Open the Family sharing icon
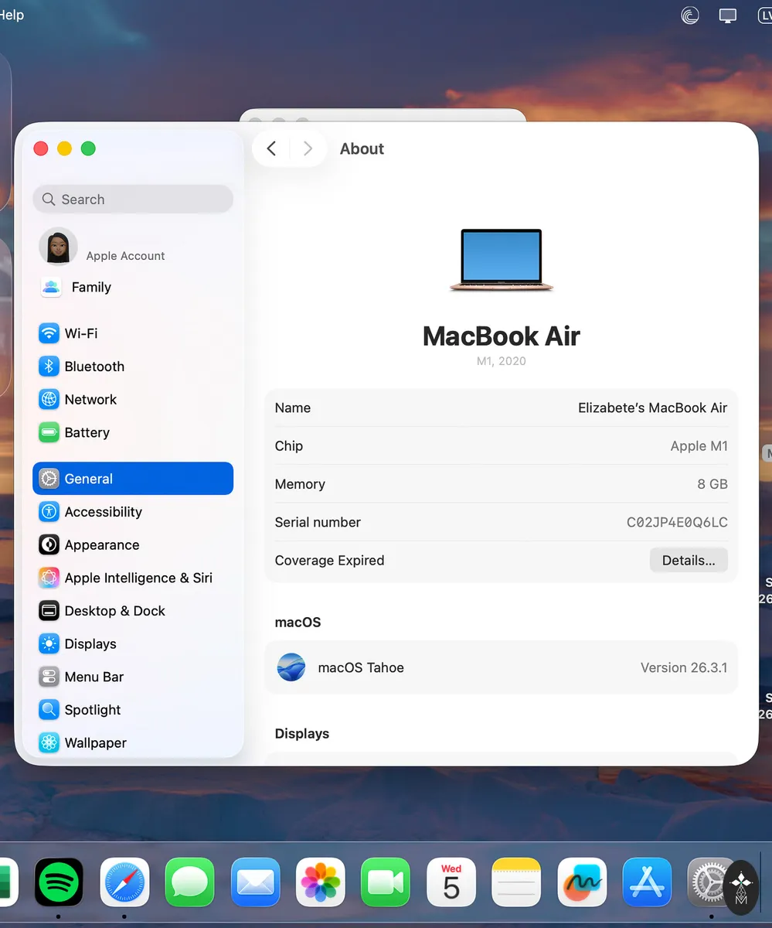772x928 pixels. click(x=51, y=288)
